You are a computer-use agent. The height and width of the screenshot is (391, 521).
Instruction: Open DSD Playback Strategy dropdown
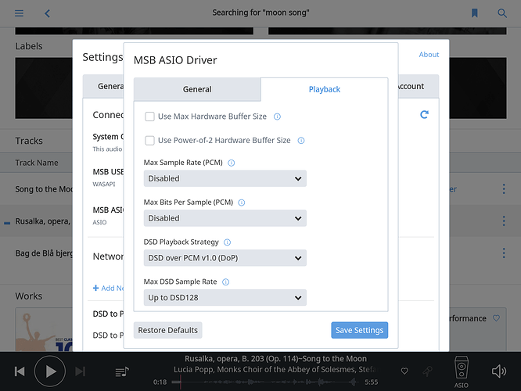(225, 258)
